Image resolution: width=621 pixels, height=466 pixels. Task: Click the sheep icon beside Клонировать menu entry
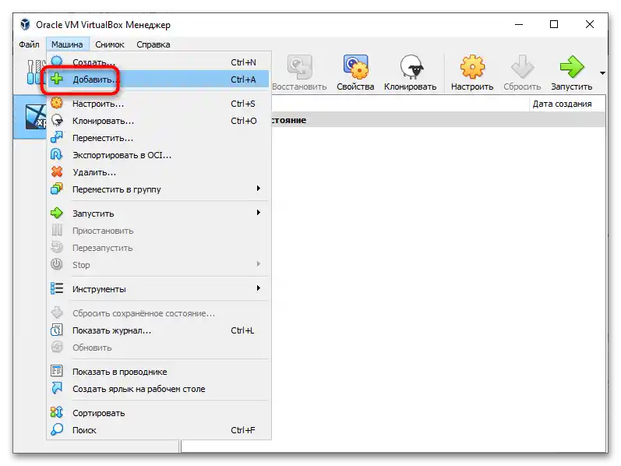coord(57,120)
